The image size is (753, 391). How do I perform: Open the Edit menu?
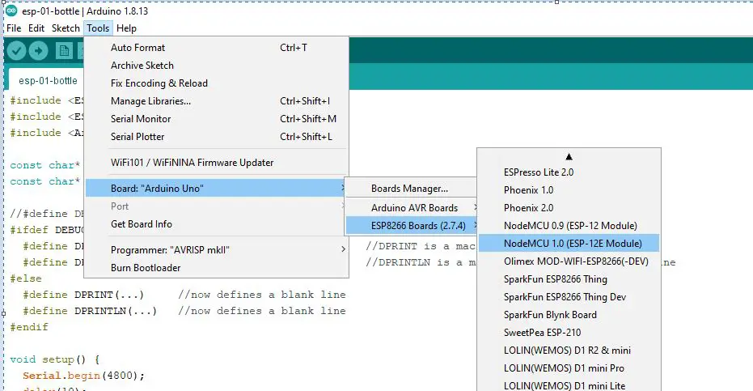point(36,28)
